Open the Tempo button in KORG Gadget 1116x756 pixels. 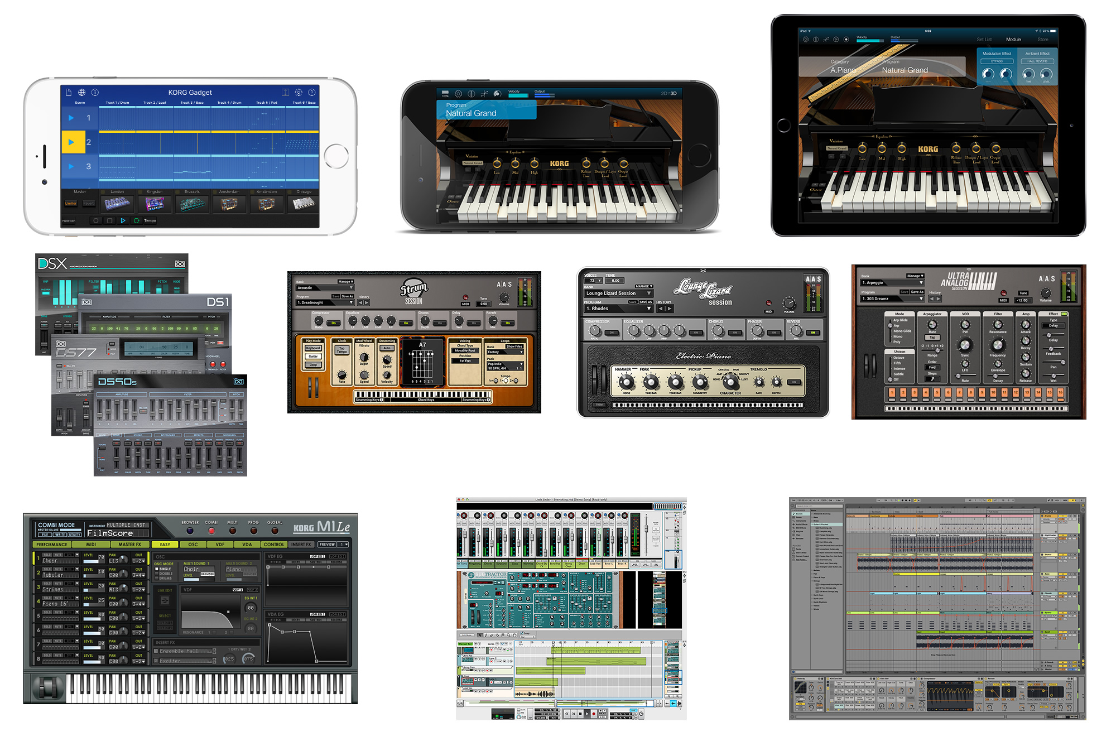(x=150, y=220)
